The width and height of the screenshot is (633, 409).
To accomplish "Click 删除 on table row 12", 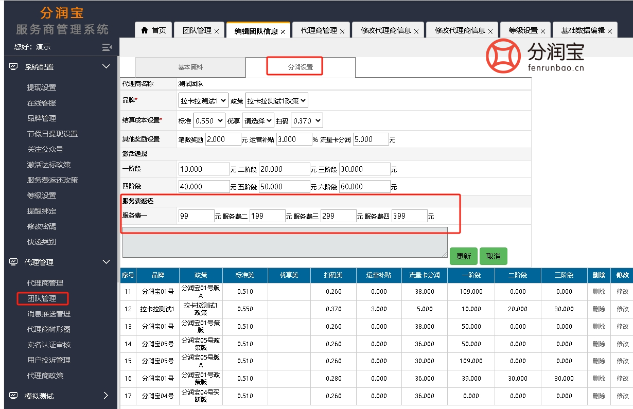I will click(x=599, y=309).
